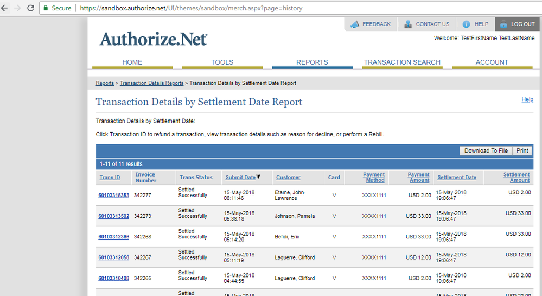Click the Feedback megaphone icon
This screenshot has width=542, height=296.
point(355,24)
